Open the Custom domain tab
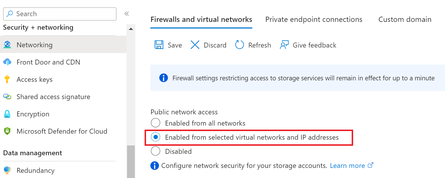Image resolution: width=445 pixels, height=178 pixels. (405, 20)
